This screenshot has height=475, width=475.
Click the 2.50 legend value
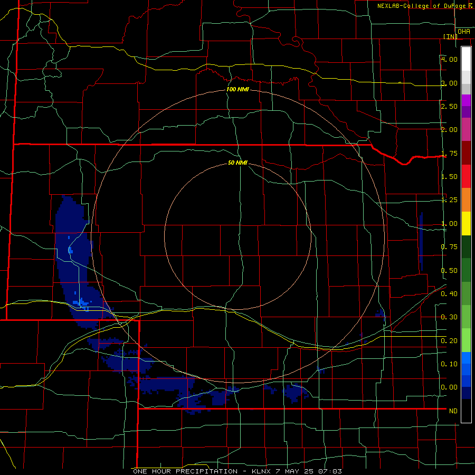449,106
